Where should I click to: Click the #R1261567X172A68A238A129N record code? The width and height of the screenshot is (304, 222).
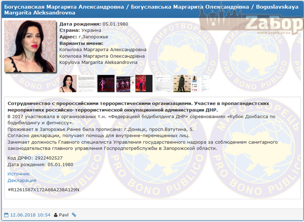pyautogui.click(x=43, y=189)
